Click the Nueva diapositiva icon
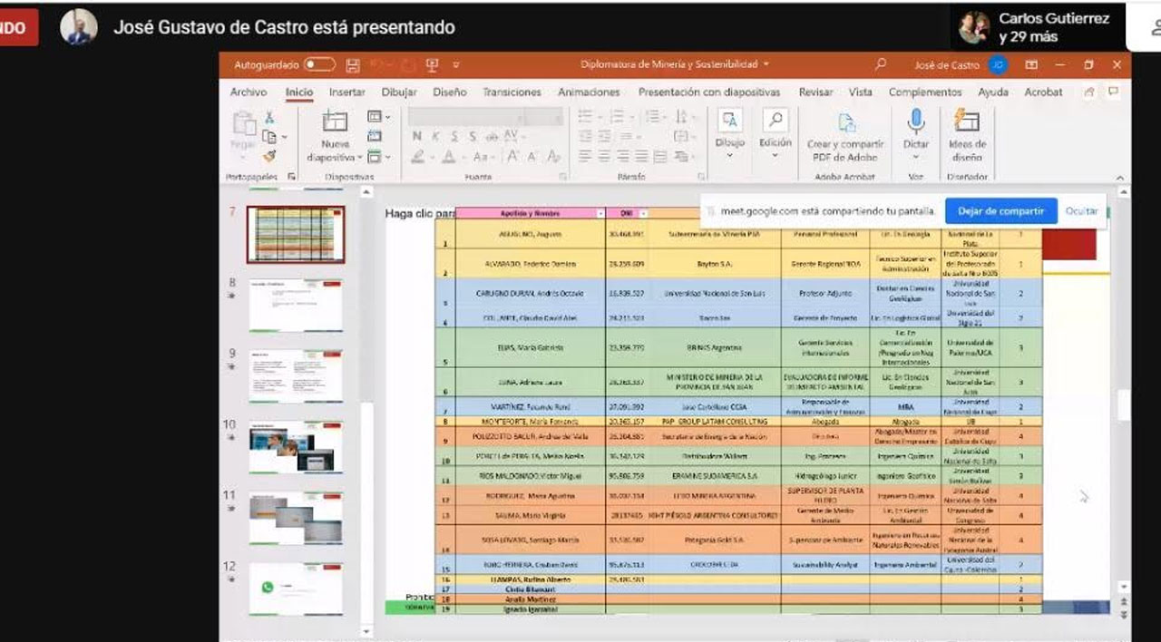1161x642 pixels. click(335, 122)
